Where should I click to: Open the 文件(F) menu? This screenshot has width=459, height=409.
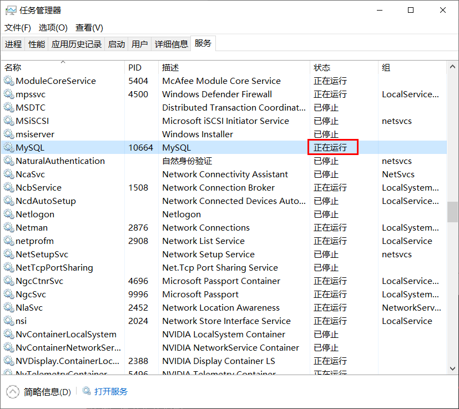(18, 28)
